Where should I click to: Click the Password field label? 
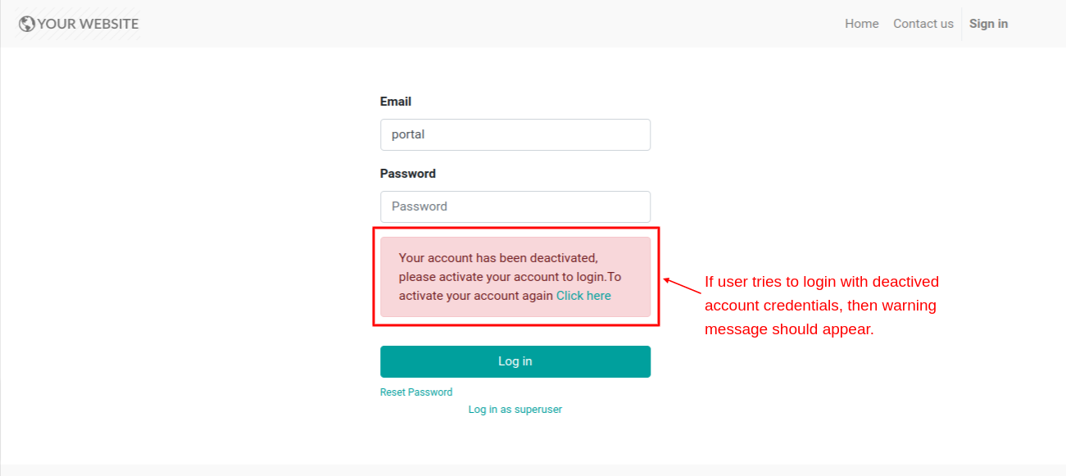pos(408,174)
